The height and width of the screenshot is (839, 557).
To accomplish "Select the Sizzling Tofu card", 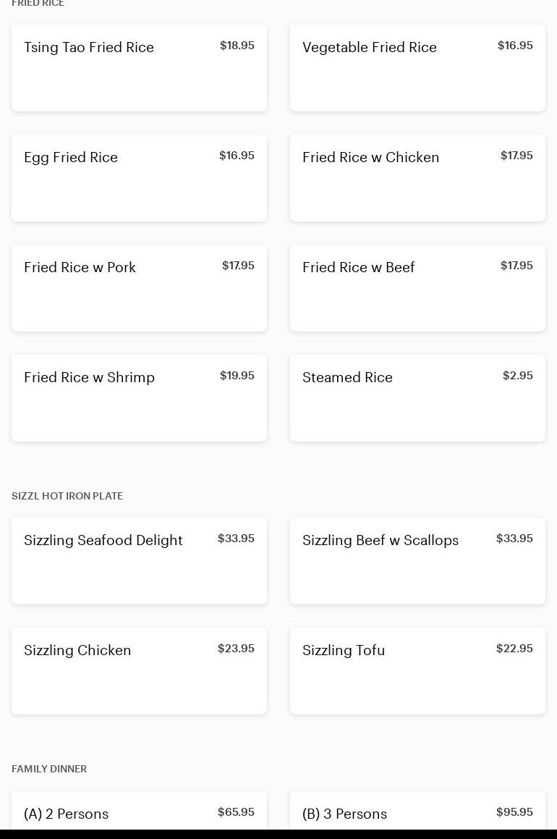I will coord(417,671).
